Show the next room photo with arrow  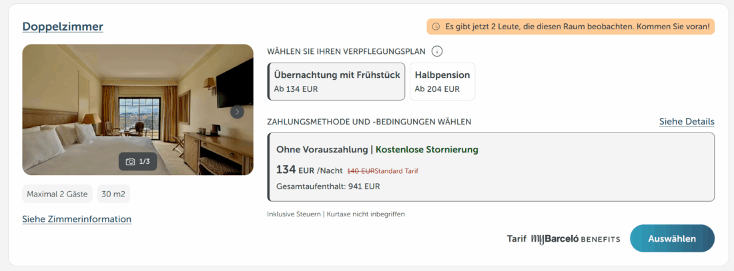click(238, 112)
